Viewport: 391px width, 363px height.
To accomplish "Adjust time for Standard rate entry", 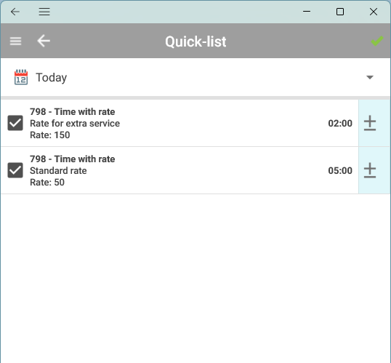I will click(x=370, y=170).
